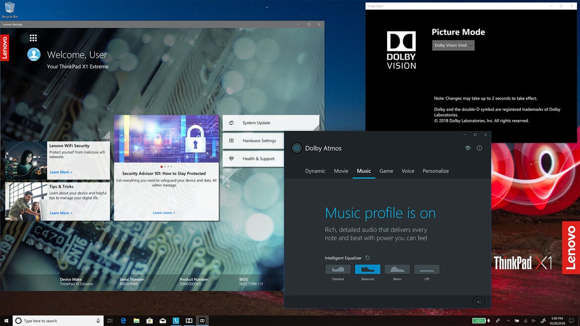Select the Warm equalizer preset
580x326 pixels.
[397, 269]
